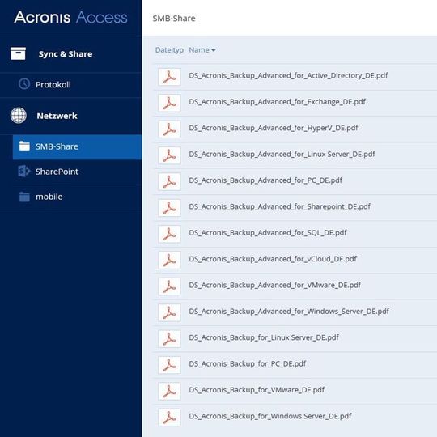Click PDF icon for Advanced_for_Windows_Server_DE.pdf
437x437 pixels.
(x=169, y=312)
